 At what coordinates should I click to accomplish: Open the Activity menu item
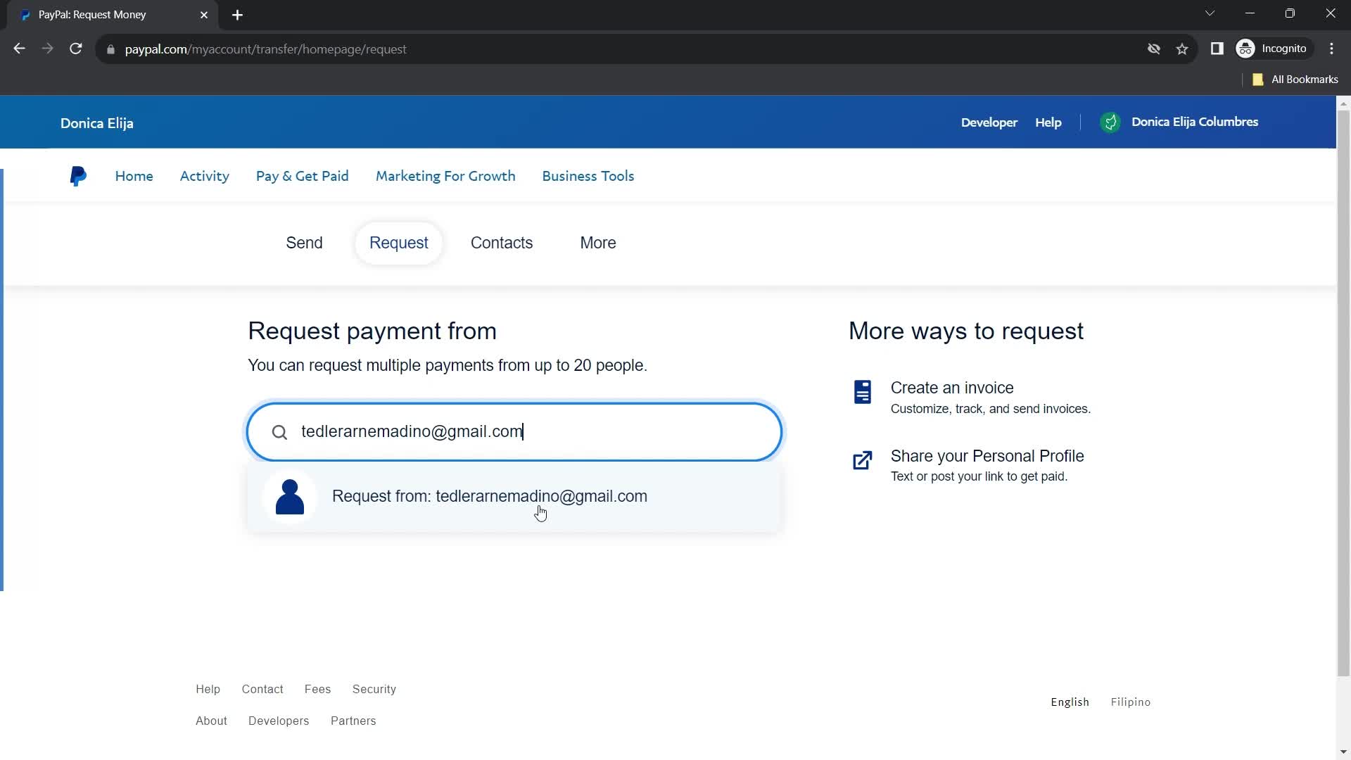coord(204,176)
